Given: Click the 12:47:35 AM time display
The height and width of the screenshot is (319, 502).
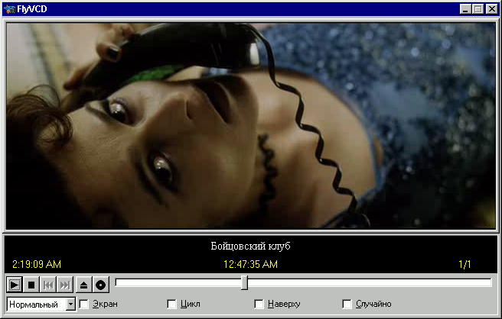Looking at the screenshot, I should pyautogui.click(x=250, y=264).
